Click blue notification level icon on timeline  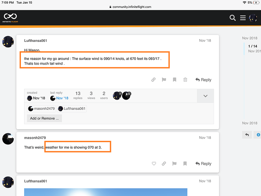point(258,135)
